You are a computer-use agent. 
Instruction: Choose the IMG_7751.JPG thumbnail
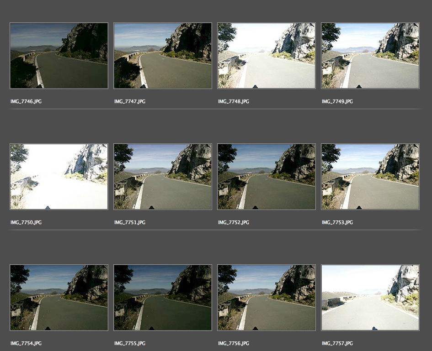point(163,177)
